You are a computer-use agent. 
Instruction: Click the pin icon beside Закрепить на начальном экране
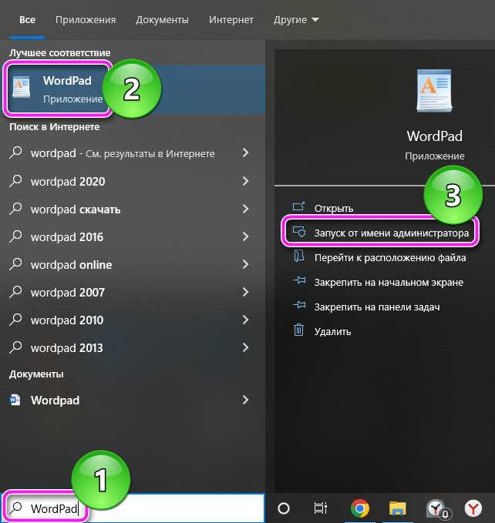(x=299, y=280)
